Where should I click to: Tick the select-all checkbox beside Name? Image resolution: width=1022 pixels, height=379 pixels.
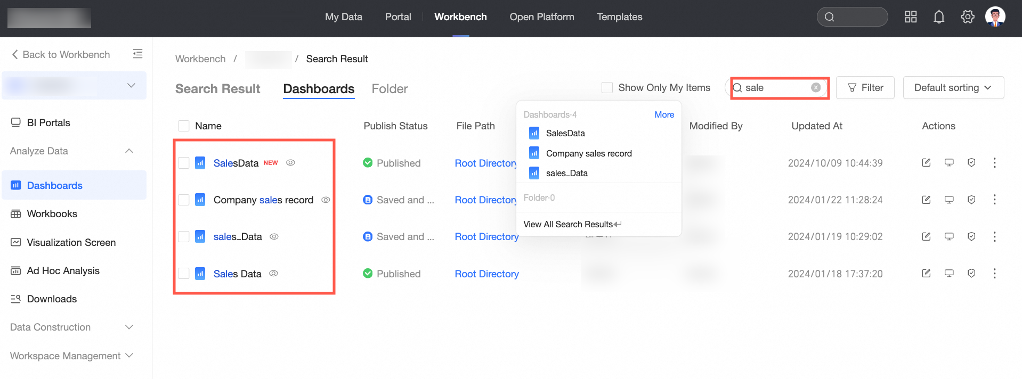tap(184, 126)
